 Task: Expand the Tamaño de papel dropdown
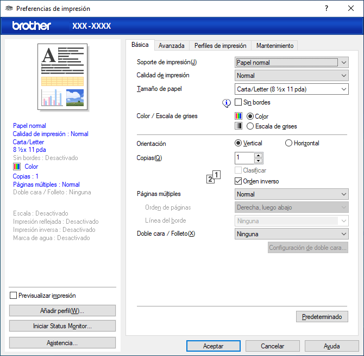click(x=292, y=89)
